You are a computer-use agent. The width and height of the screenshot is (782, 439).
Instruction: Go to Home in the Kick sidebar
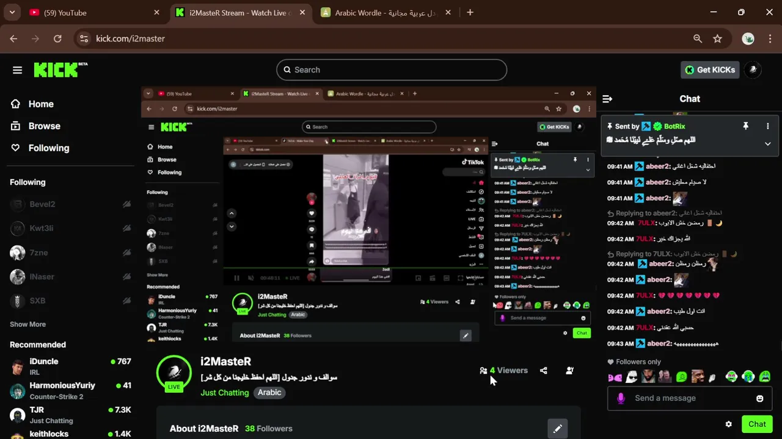(32, 104)
